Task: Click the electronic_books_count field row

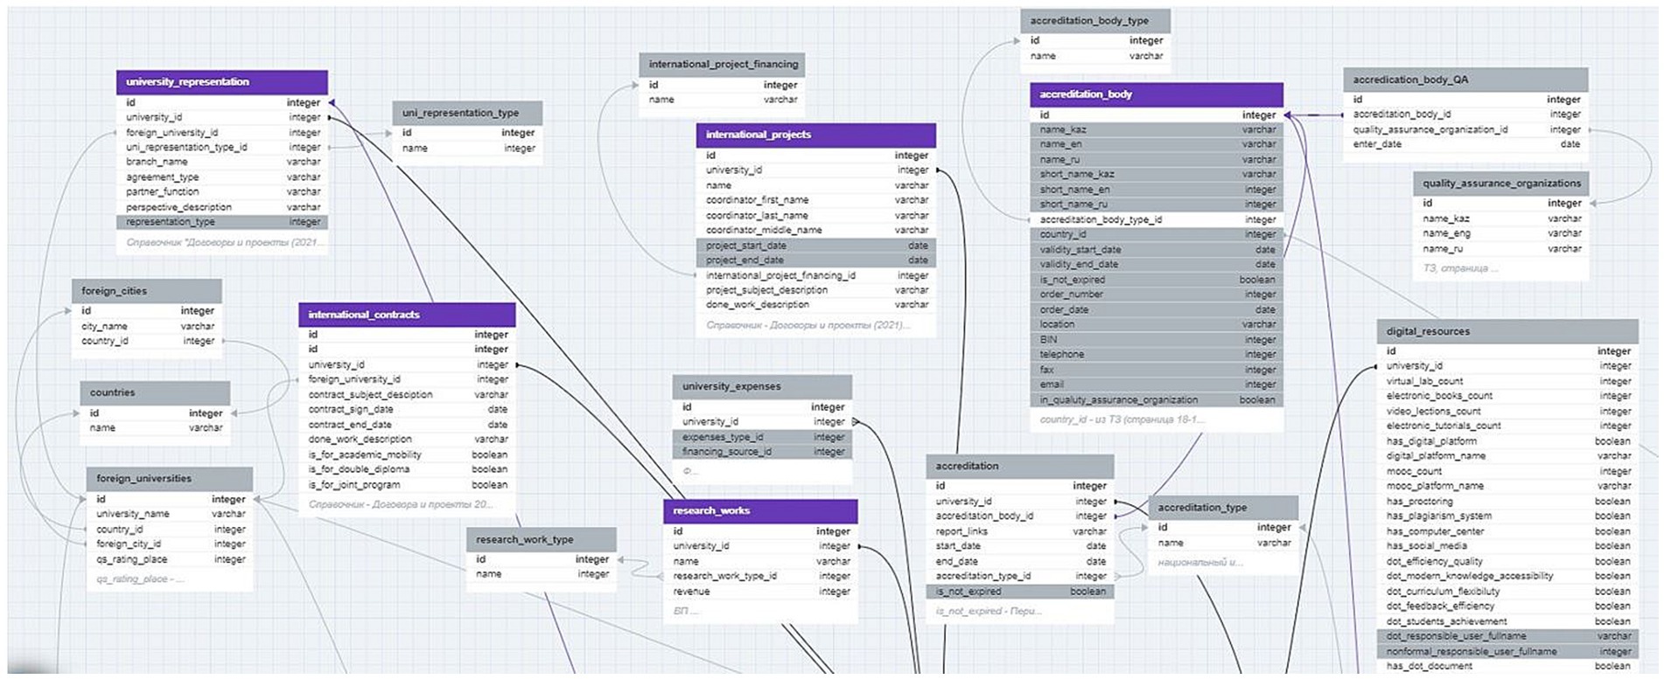Action: coord(1507,397)
